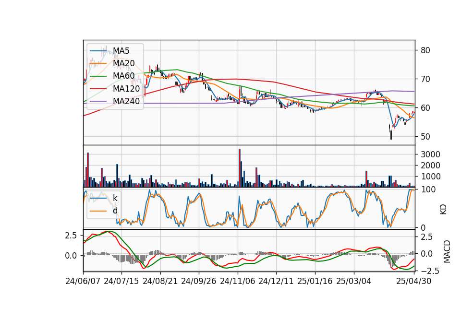
Task: Click the MACD axis label
Action: pyautogui.click(x=447, y=251)
